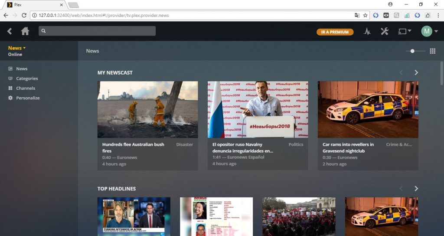Bookmark this page with star icon
The width and height of the screenshot is (444, 236).
coord(366,15)
